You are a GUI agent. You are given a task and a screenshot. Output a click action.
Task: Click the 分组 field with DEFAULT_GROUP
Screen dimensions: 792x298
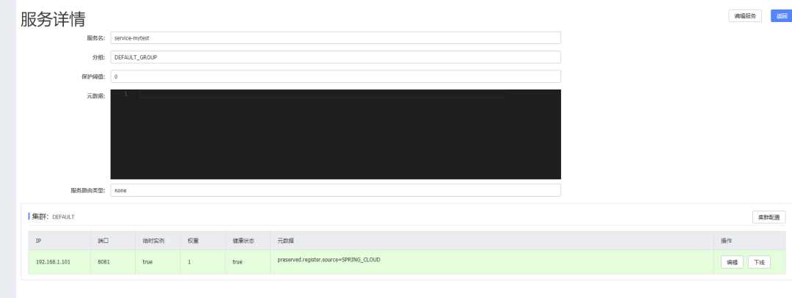[335, 57]
